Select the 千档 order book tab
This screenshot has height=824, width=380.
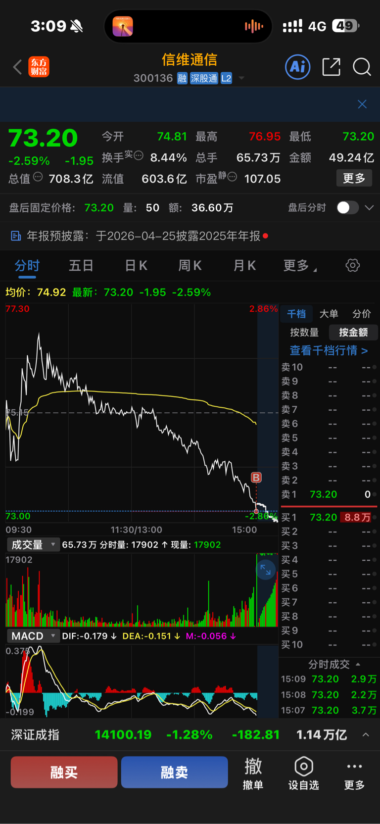click(x=296, y=314)
